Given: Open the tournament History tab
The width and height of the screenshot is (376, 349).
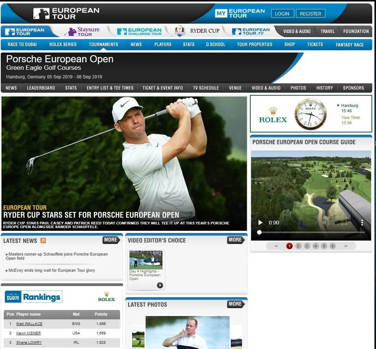Looking at the screenshot, I should coord(325,88).
